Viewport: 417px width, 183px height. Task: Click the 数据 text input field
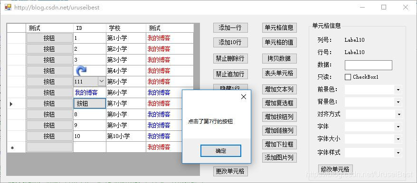tap(369, 65)
